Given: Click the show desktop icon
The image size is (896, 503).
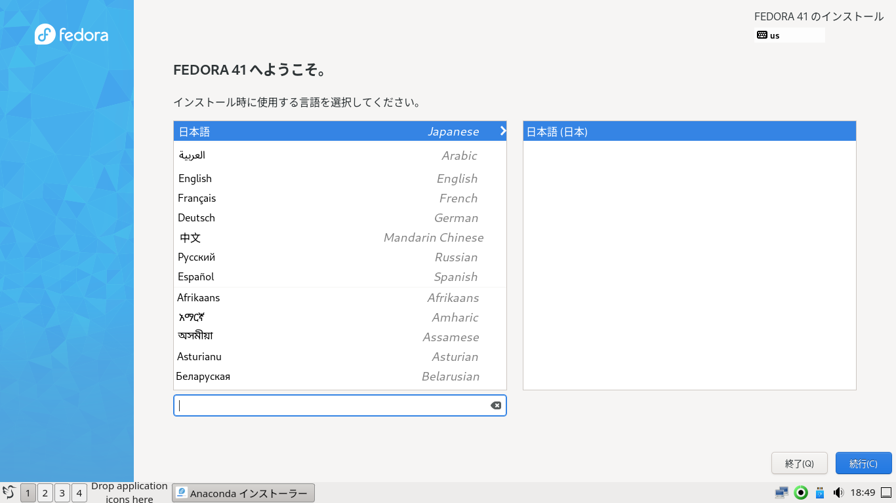Looking at the screenshot, I should click(886, 493).
